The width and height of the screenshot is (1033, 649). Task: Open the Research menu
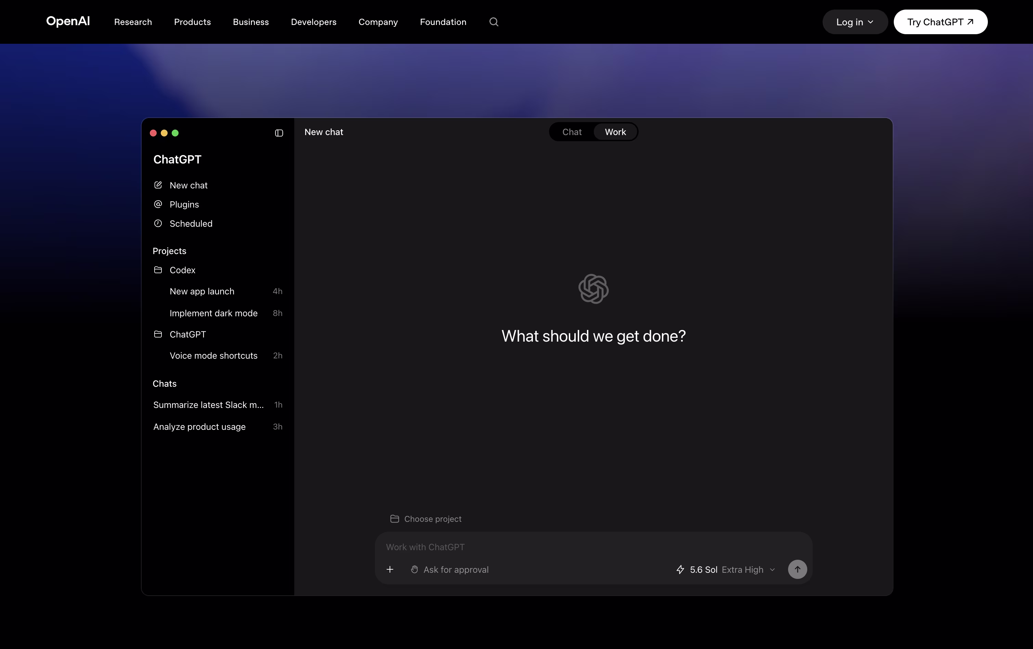(x=133, y=22)
